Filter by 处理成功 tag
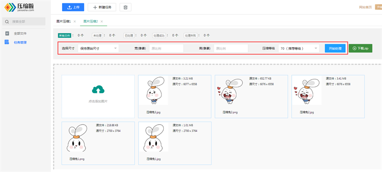This screenshot has width=382, height=172. [159, 35]
